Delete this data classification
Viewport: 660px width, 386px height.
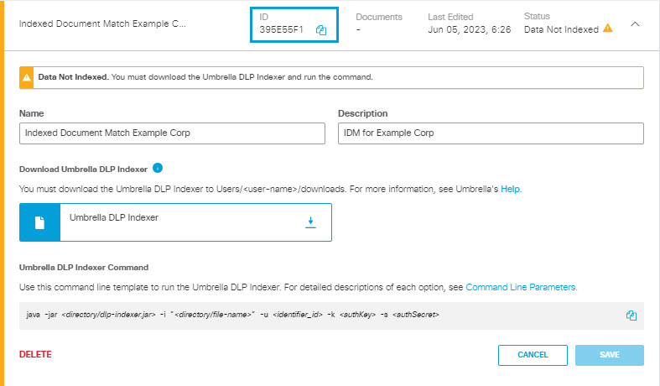(x=35, y=354)
